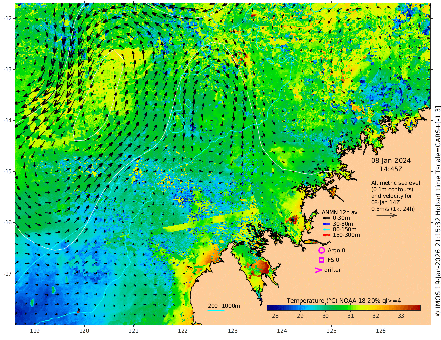
Task: Click latitude axis label -12
Action: (x=8, y=18)
